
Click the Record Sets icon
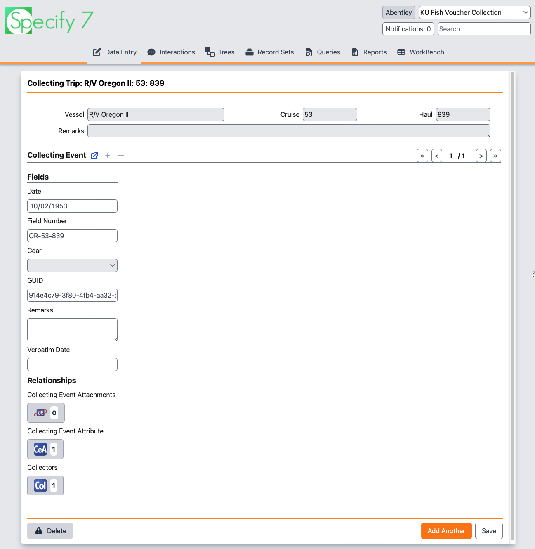tap(249, 52)
